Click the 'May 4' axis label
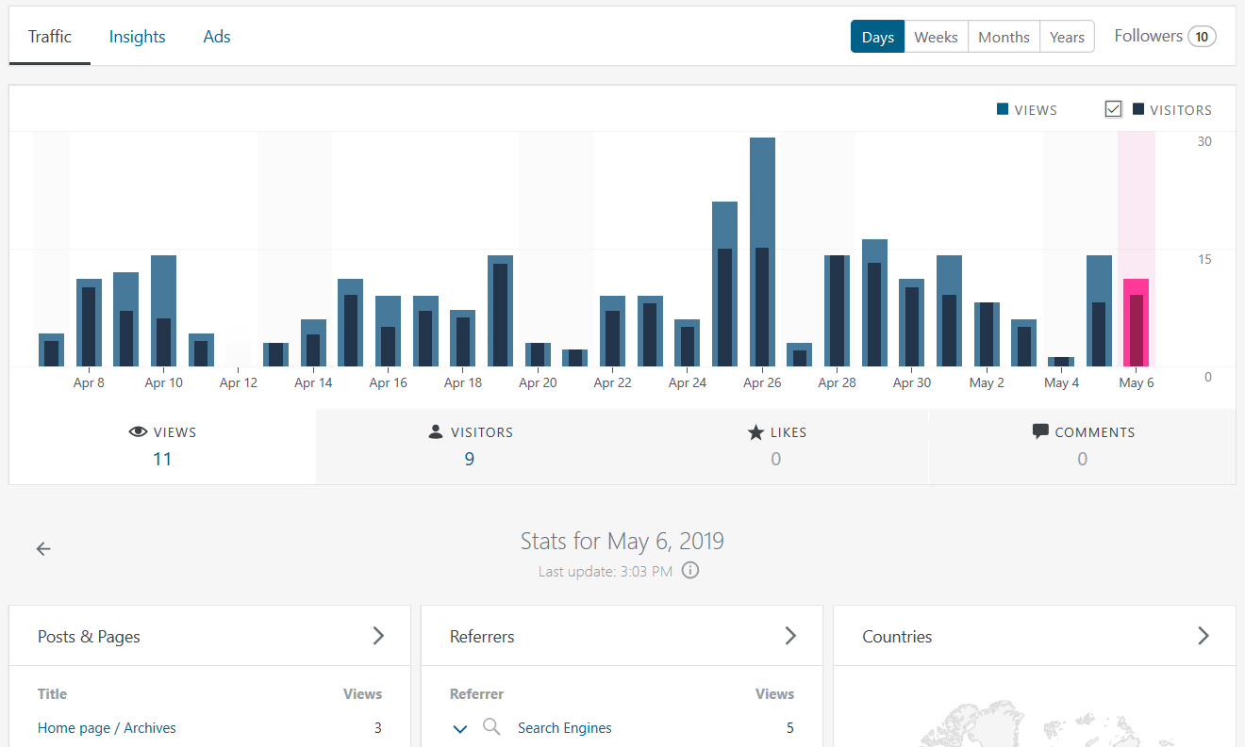This screenshot has height=747, width=1245. pos(1061,382)
